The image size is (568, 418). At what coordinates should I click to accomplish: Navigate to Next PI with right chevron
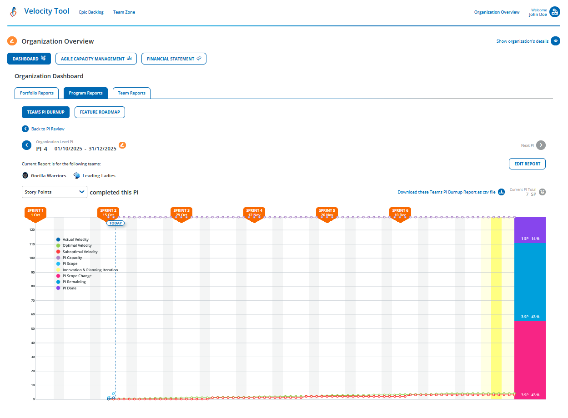tap(541, 145)
